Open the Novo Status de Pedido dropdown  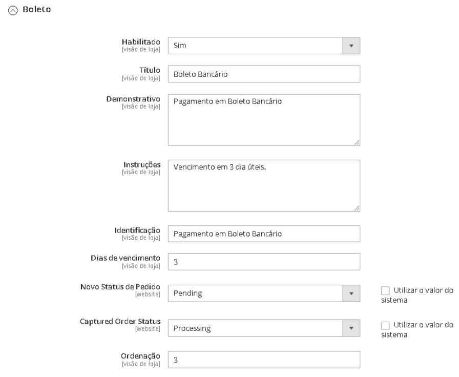[255, 294]
